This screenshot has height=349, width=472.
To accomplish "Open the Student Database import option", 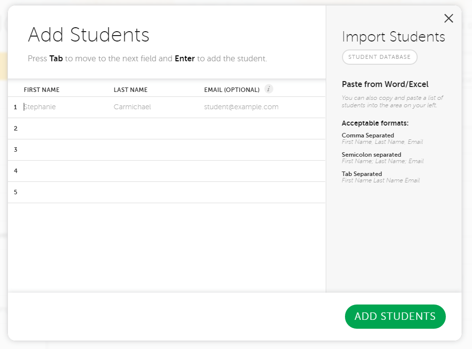I will click(379, 57).
